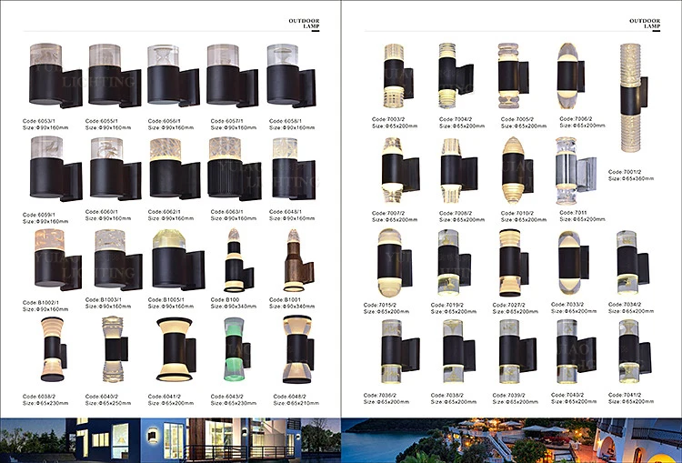This screenshot has height=463, width=682.
Task: Click the wall lamp image for 6058/1
Action: click(291, 75)
